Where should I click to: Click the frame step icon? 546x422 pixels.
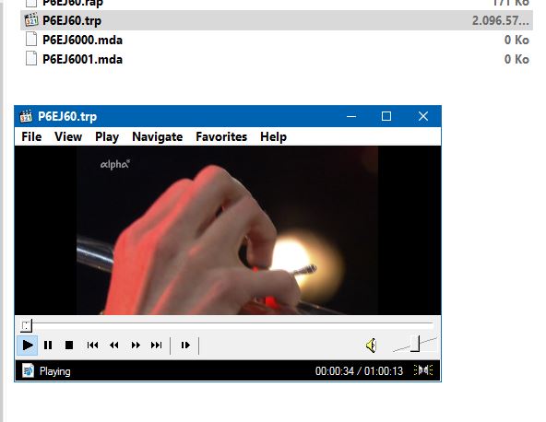185,346
